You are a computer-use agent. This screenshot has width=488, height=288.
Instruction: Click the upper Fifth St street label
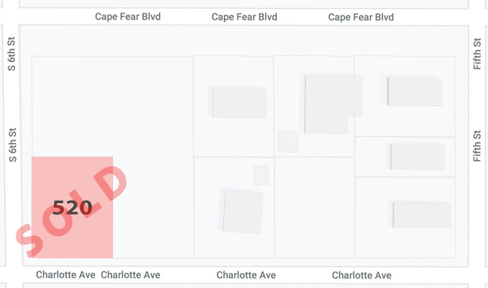tap(477, 53)
